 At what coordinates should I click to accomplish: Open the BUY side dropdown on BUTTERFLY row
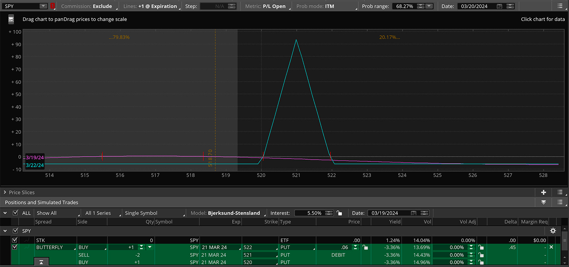coord(92,247)
